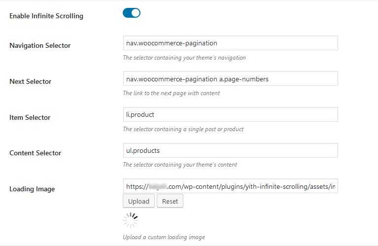This screenshot has width=378, height=246.
Task: Click the "theme's content" help text
Action: [180, 165]
